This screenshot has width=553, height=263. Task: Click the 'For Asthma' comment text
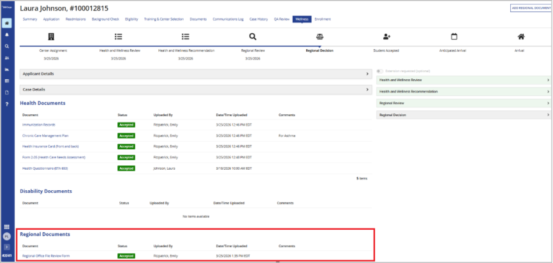[x=287, y=135]
